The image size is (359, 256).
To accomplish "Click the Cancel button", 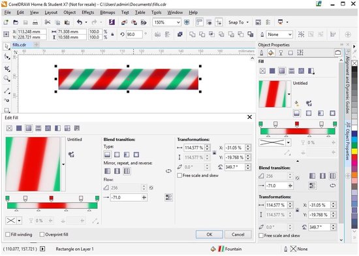I will point(238,234).
